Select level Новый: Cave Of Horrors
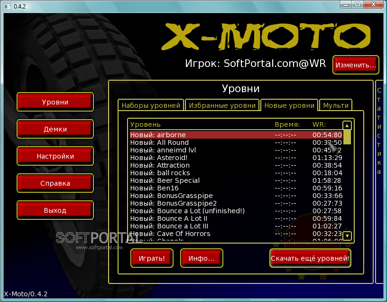Image resolution: width=387 pixels, height=302 pixels. pyautogui.click(x=236, y=234)
